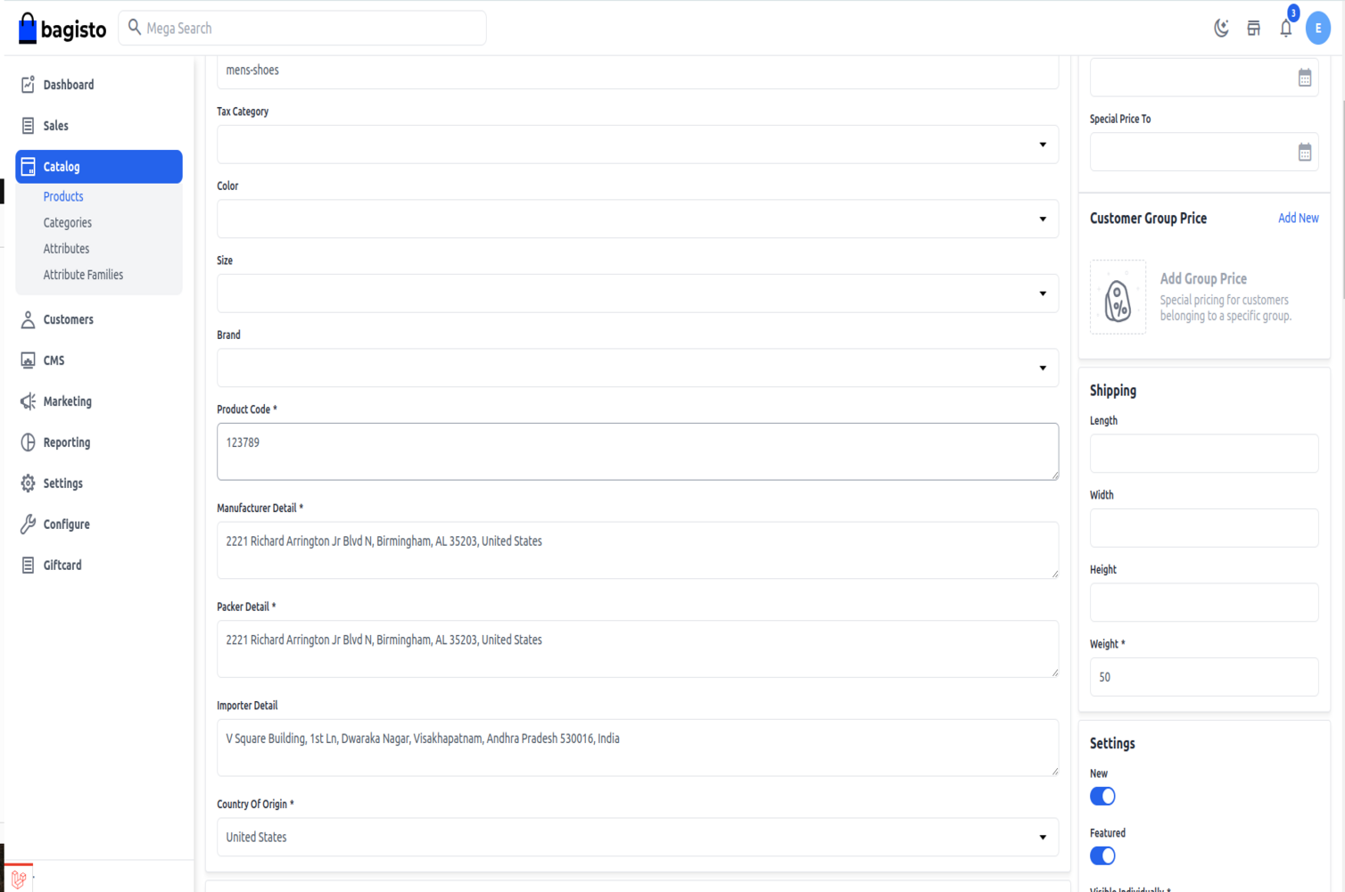Open Attribute Families submenu item
Image resolution: width=1345 pixels, height=892 pixels.
pyautogui.click(x=83, y=275)
